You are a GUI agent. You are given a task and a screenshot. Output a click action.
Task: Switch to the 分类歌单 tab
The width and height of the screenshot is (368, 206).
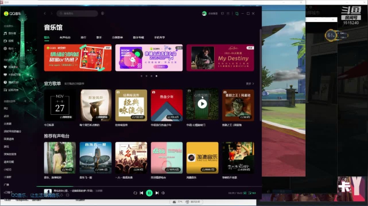pos(118,37)
